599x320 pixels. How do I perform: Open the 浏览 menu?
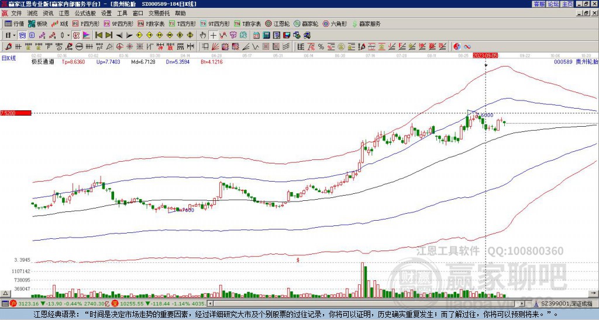click(33, 13)
